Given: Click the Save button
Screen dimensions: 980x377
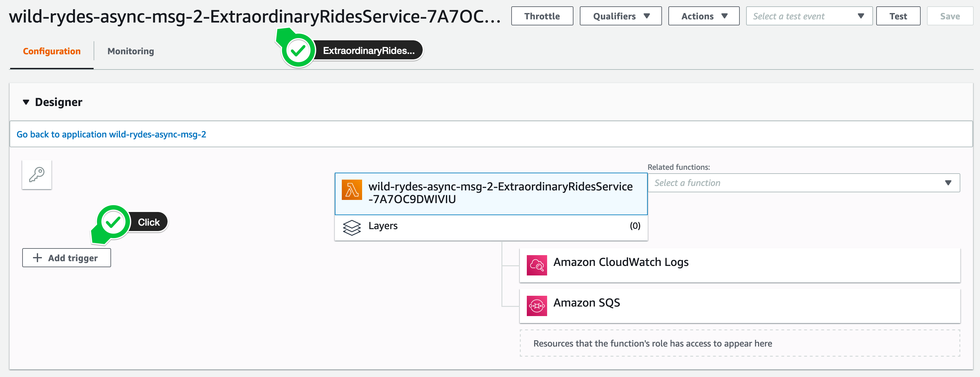Looking at the screenshot, I should pos(950,16).
